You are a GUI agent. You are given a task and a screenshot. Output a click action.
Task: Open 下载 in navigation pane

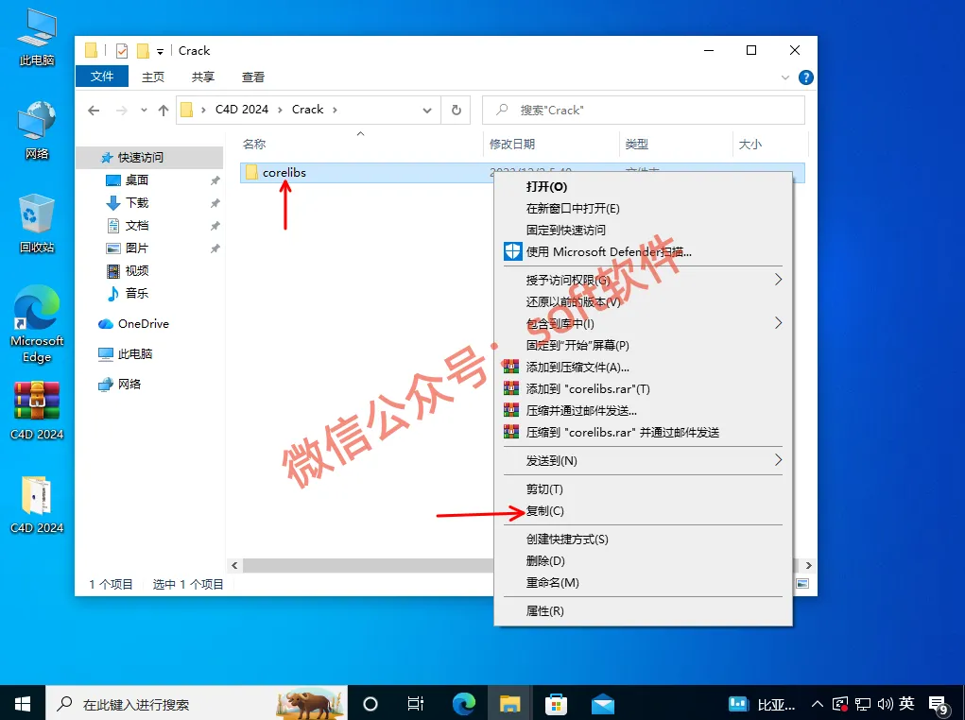137,202
